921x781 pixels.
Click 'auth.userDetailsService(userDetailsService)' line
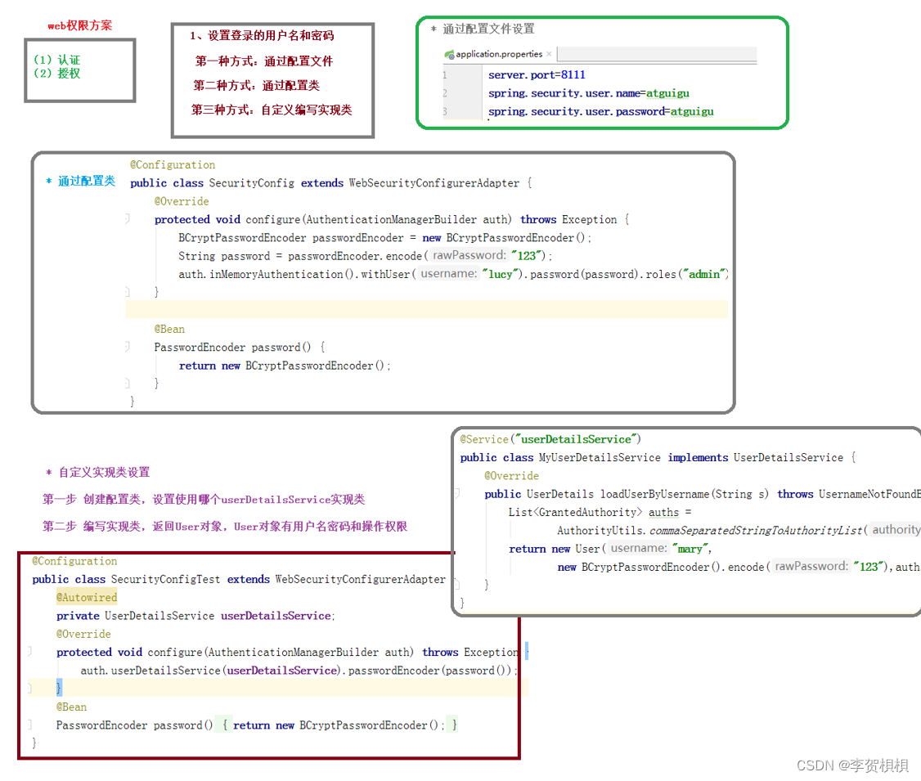point(299,671)
